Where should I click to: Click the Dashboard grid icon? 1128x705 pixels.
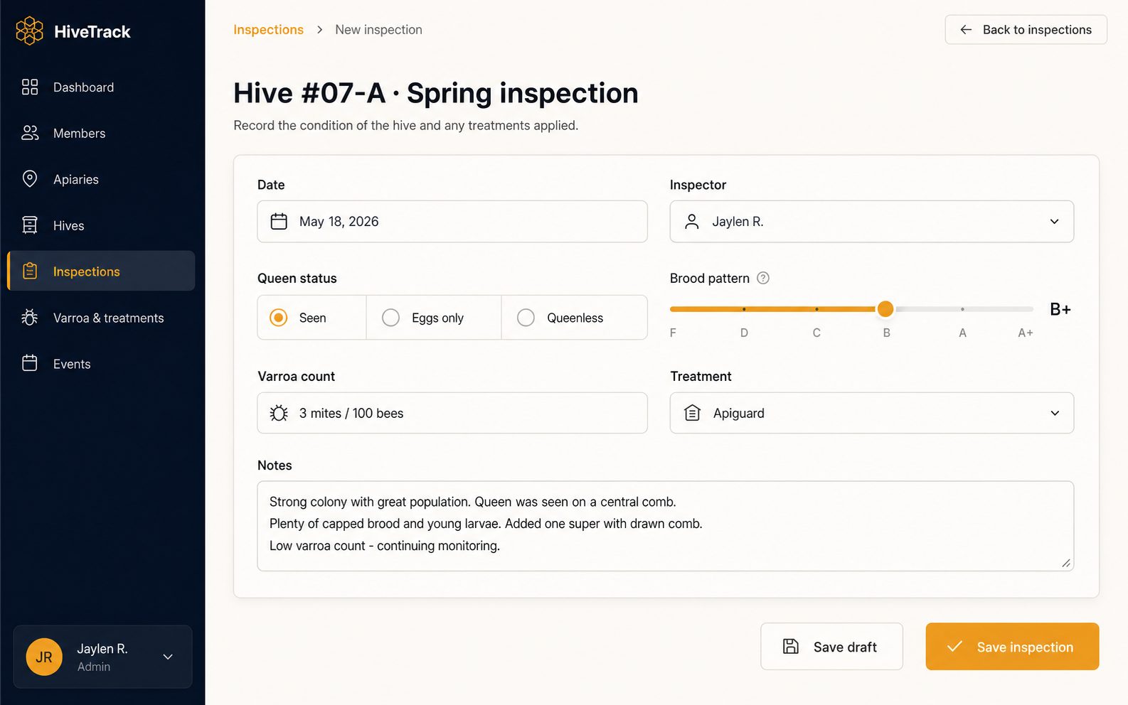pos(30,87)
